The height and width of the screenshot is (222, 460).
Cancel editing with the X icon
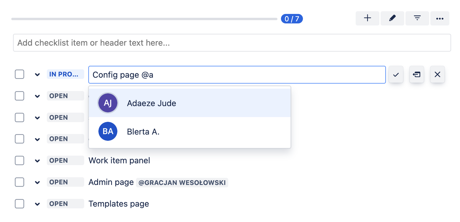click(x=437, y=74)
